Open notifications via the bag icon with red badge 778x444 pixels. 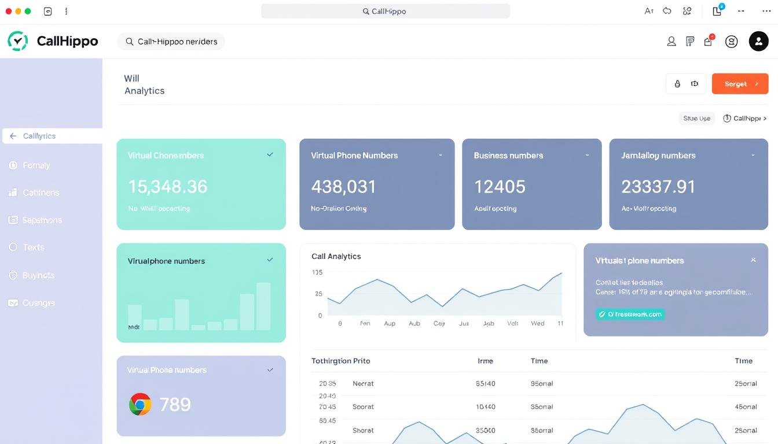(x=708, y=41)
